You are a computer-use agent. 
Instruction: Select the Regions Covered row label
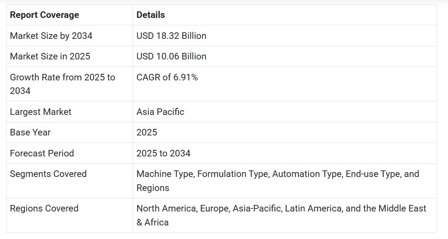click(x=44, y=208)
